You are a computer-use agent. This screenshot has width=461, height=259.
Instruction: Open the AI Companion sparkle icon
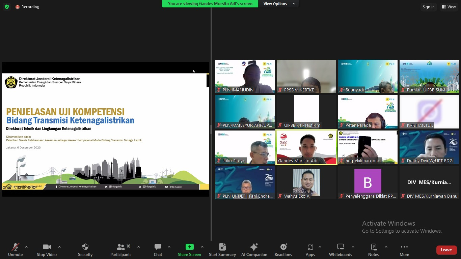click(254, 247)
